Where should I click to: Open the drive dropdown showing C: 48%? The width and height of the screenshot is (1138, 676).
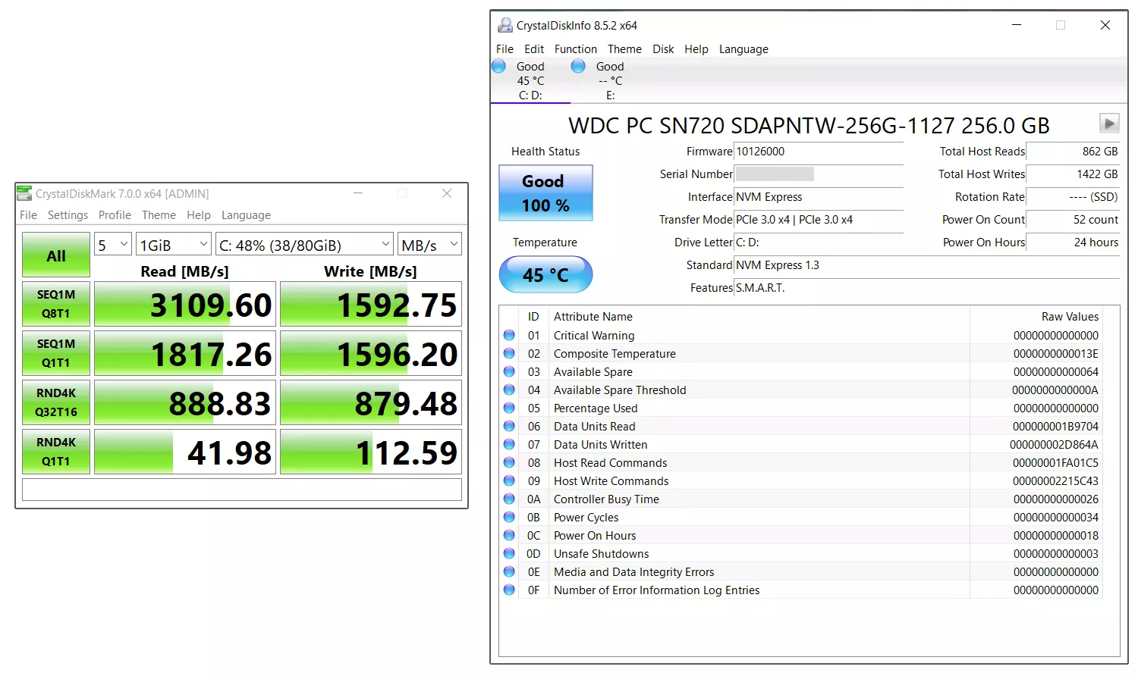coord(304,244)
